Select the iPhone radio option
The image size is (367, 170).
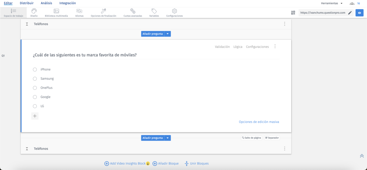(35, 70)
